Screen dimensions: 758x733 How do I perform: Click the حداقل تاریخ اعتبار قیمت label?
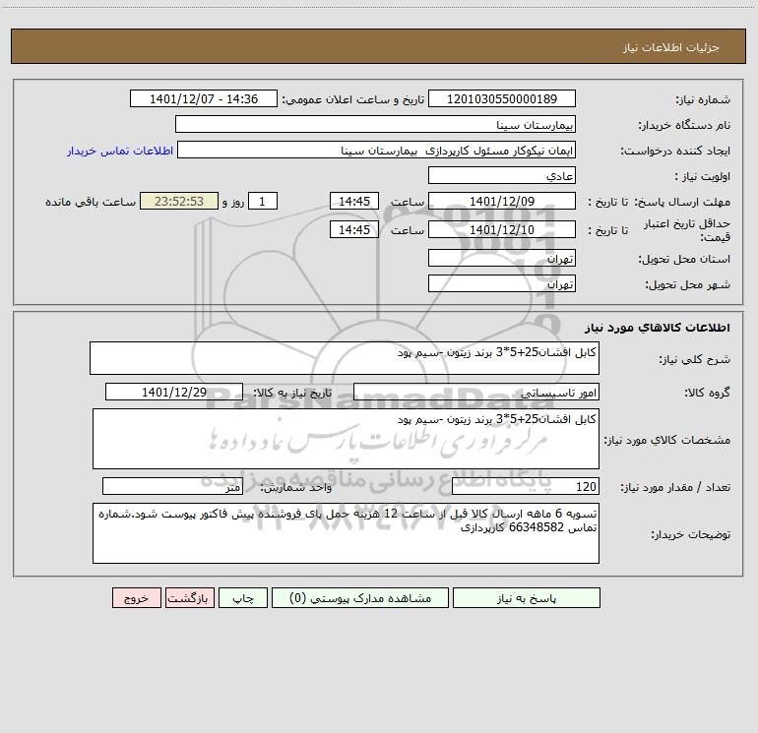687,230
